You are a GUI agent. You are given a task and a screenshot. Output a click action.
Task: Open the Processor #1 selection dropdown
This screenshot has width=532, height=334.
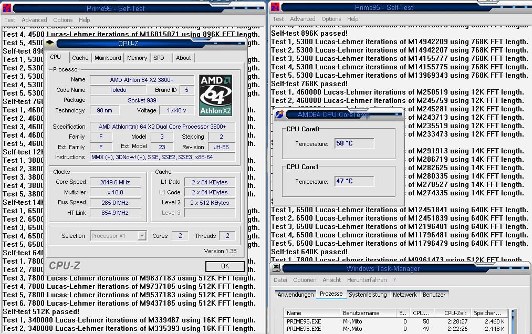[142, 236]
